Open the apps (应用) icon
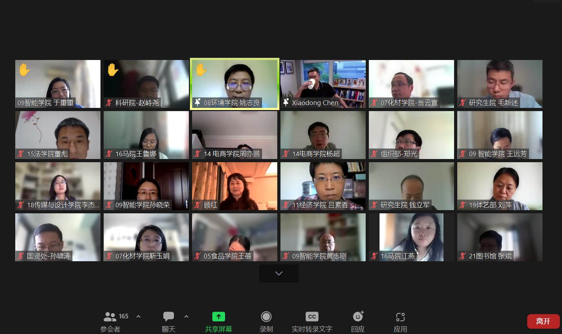Image resolution: width=562 pixels, height=334 pixels. (400, 317)
